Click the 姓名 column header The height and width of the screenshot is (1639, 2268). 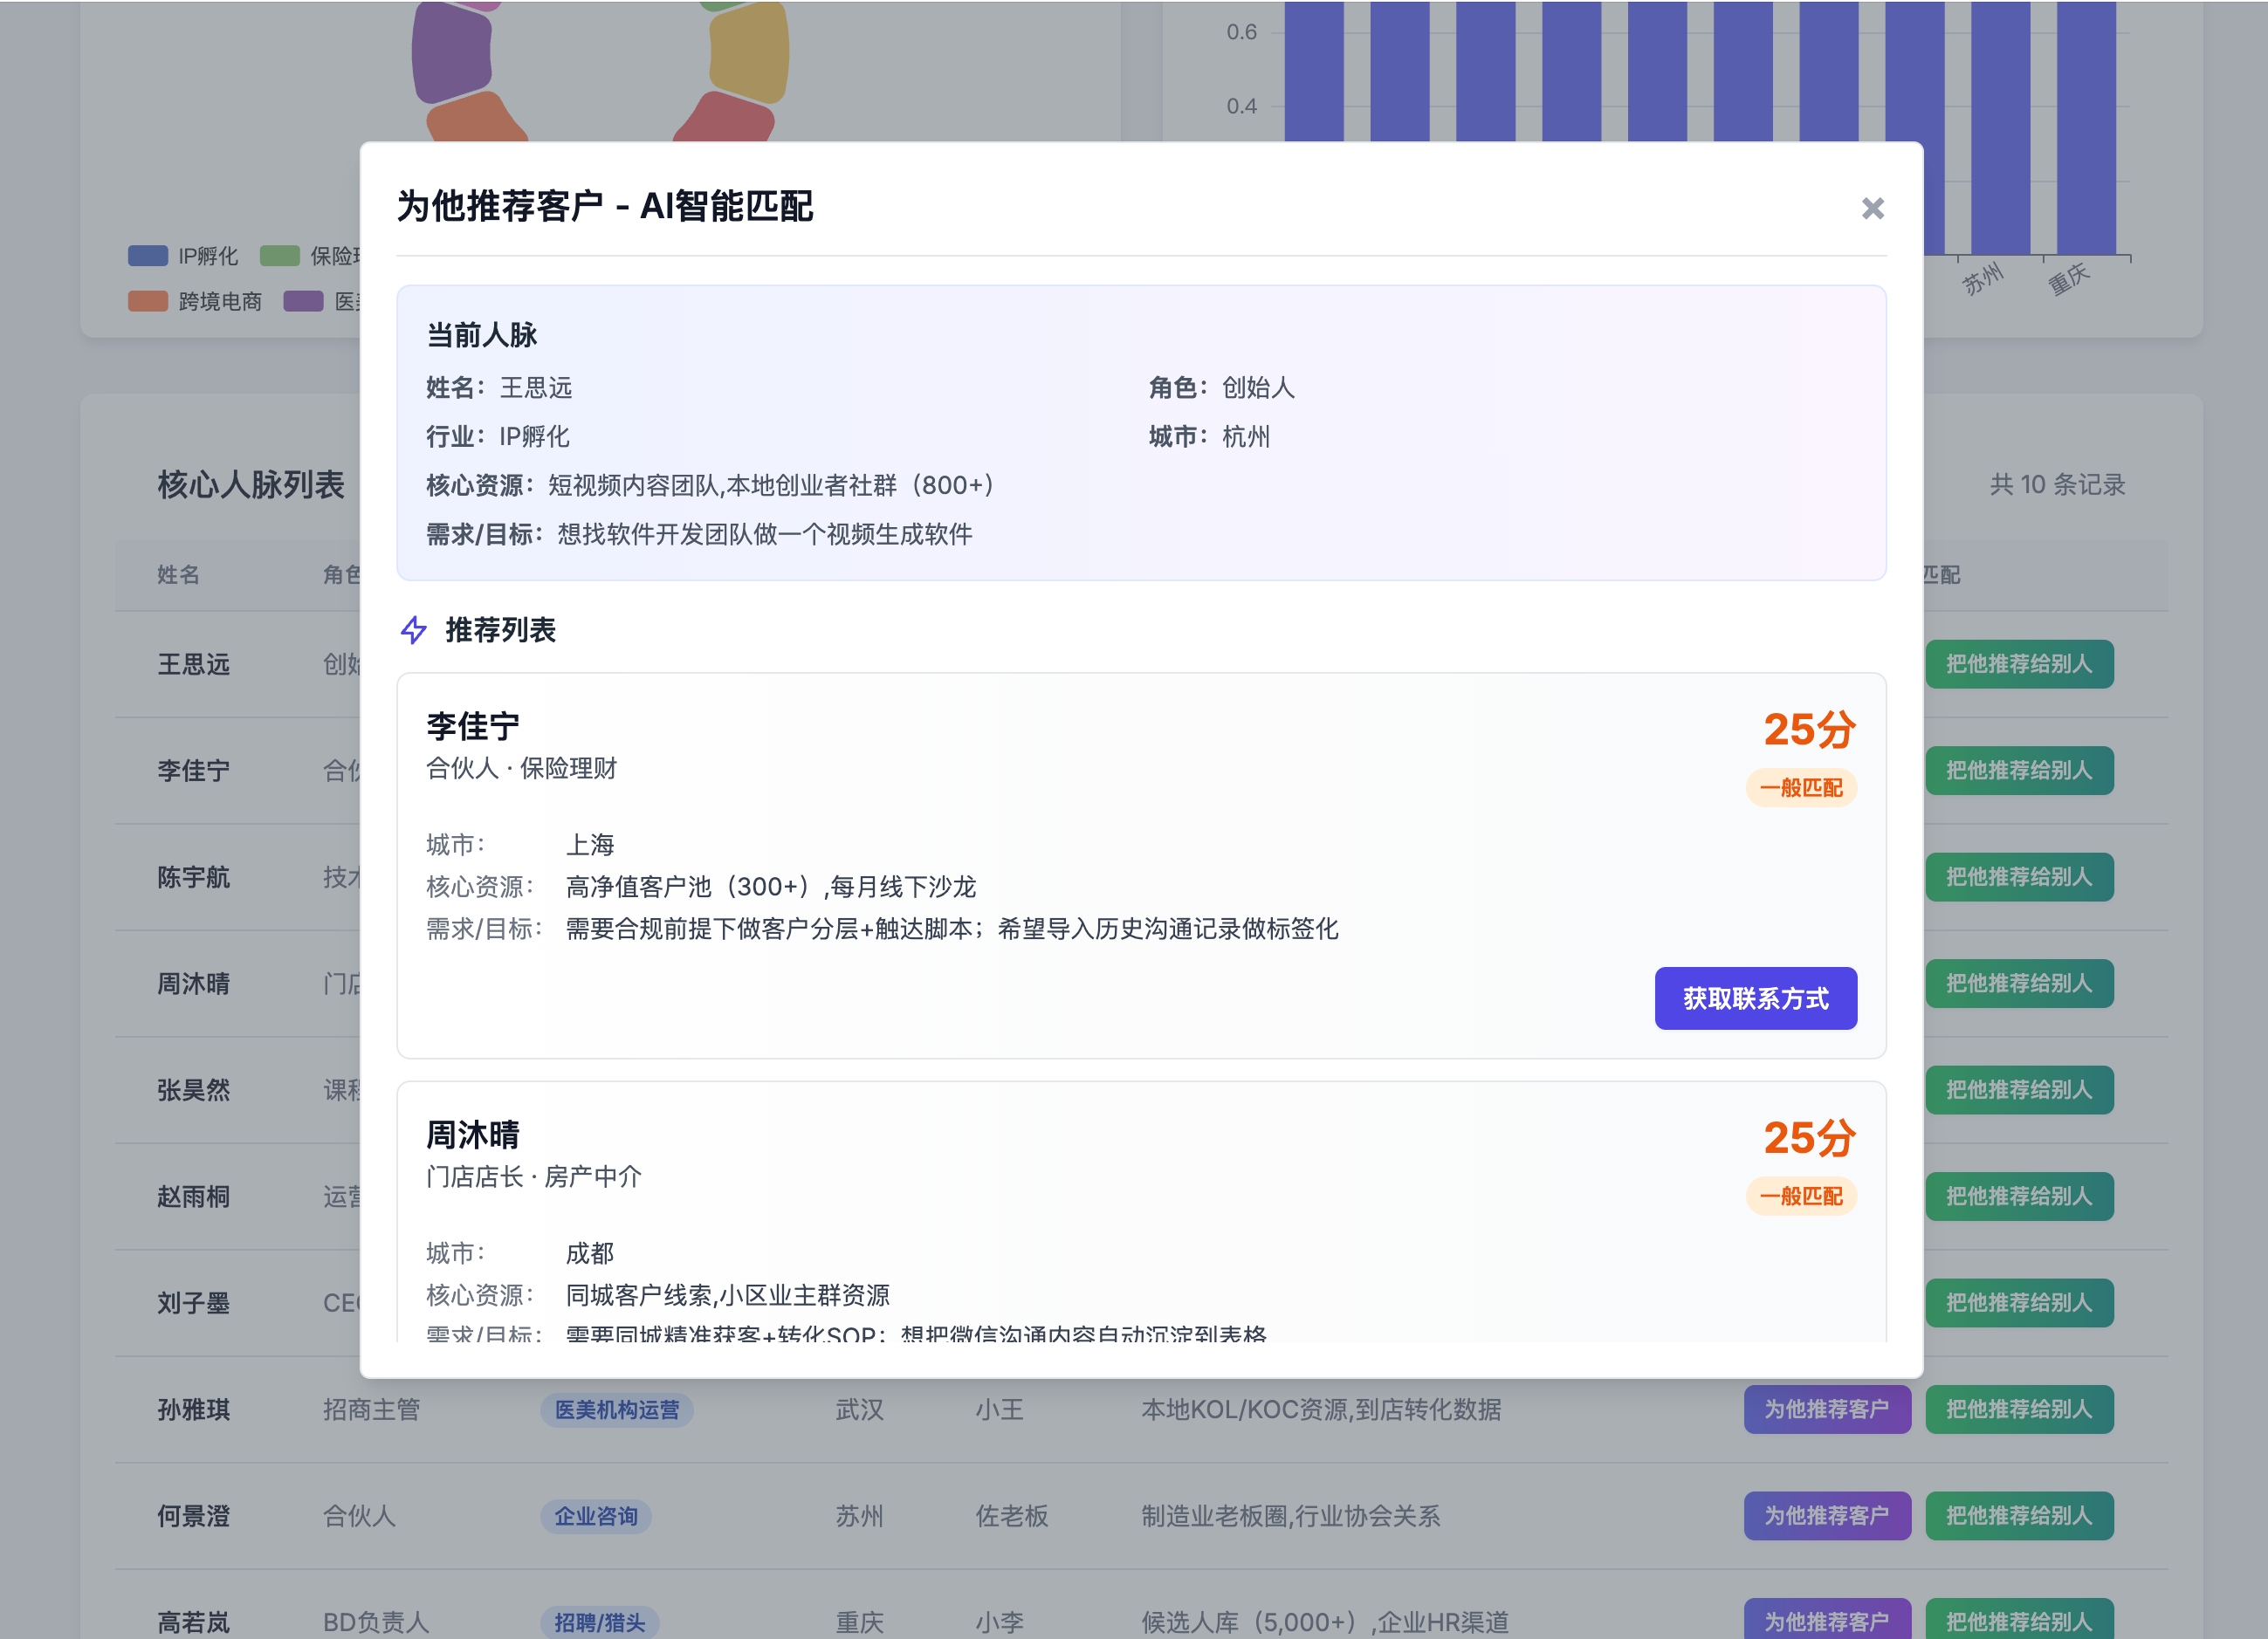pyautogui.click(x=178, y=575)
